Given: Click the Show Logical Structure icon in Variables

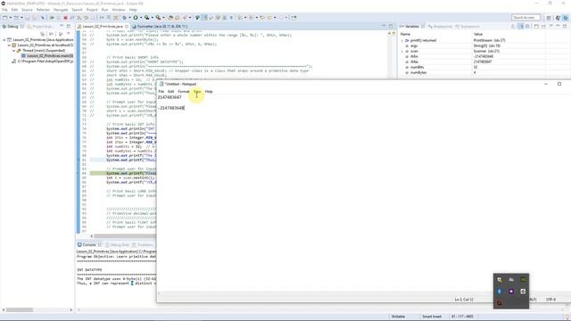Looking at the screenshot, I should pos(521,26).
